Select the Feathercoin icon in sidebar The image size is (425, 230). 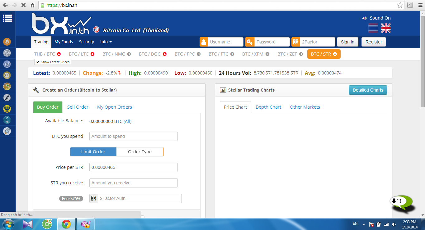click(7, 98)
